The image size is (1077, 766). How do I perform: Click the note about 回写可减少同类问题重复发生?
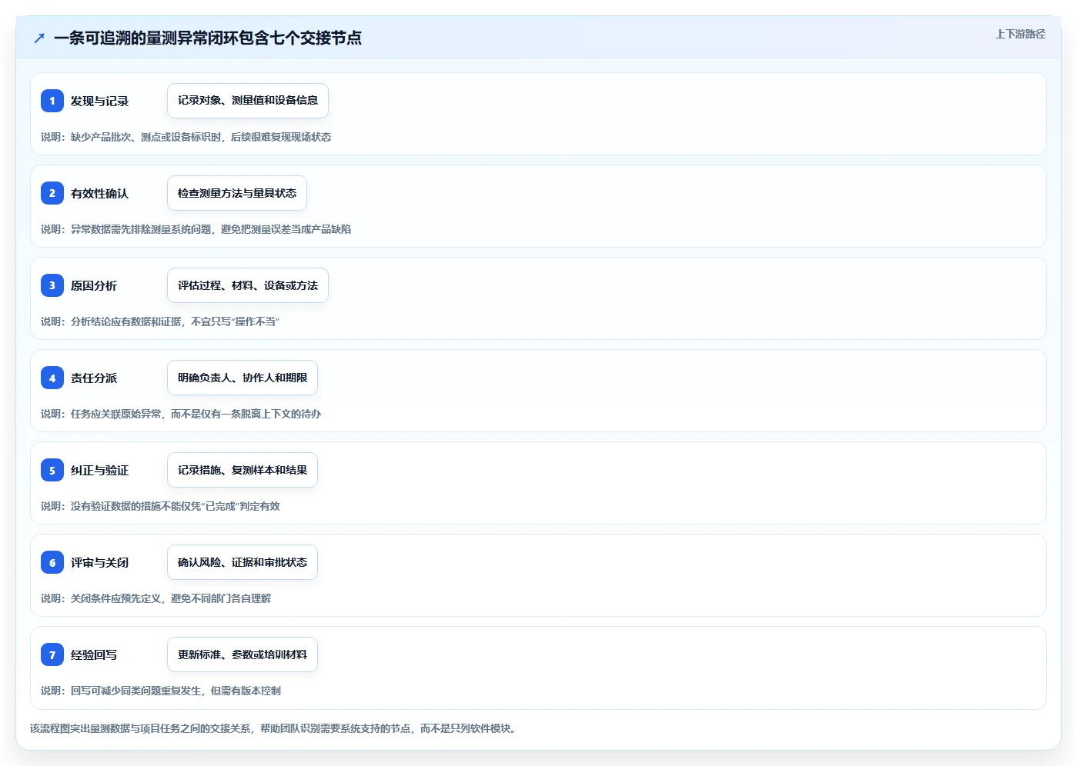point(161,691)
